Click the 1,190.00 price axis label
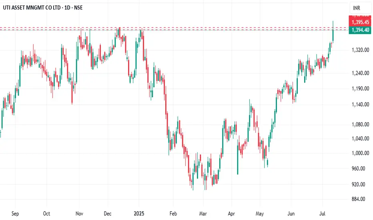The height and width of the screenshot is (220, 373). pos(359,88)
